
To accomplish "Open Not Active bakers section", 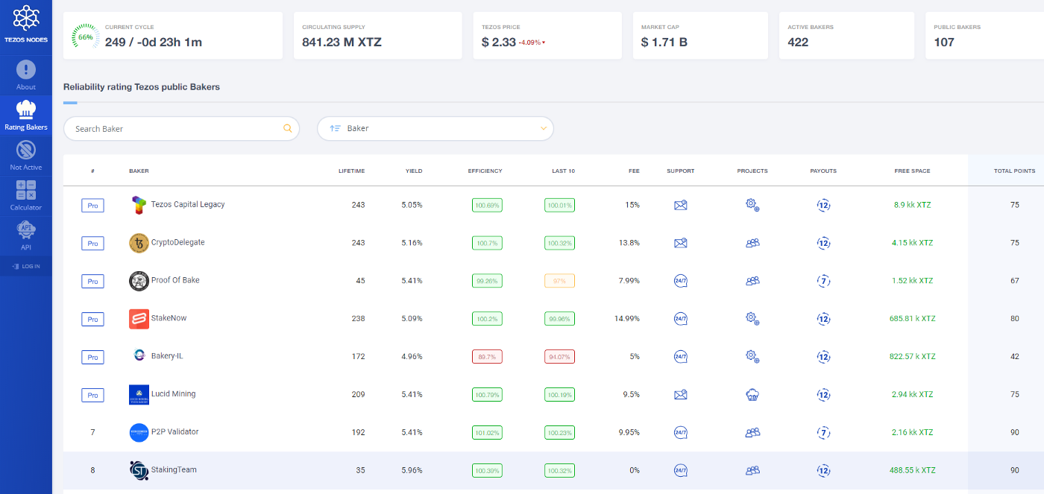I will coord(26,156).
